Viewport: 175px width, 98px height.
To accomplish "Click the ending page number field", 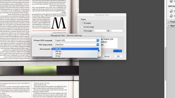I will [x=116, y=31].
